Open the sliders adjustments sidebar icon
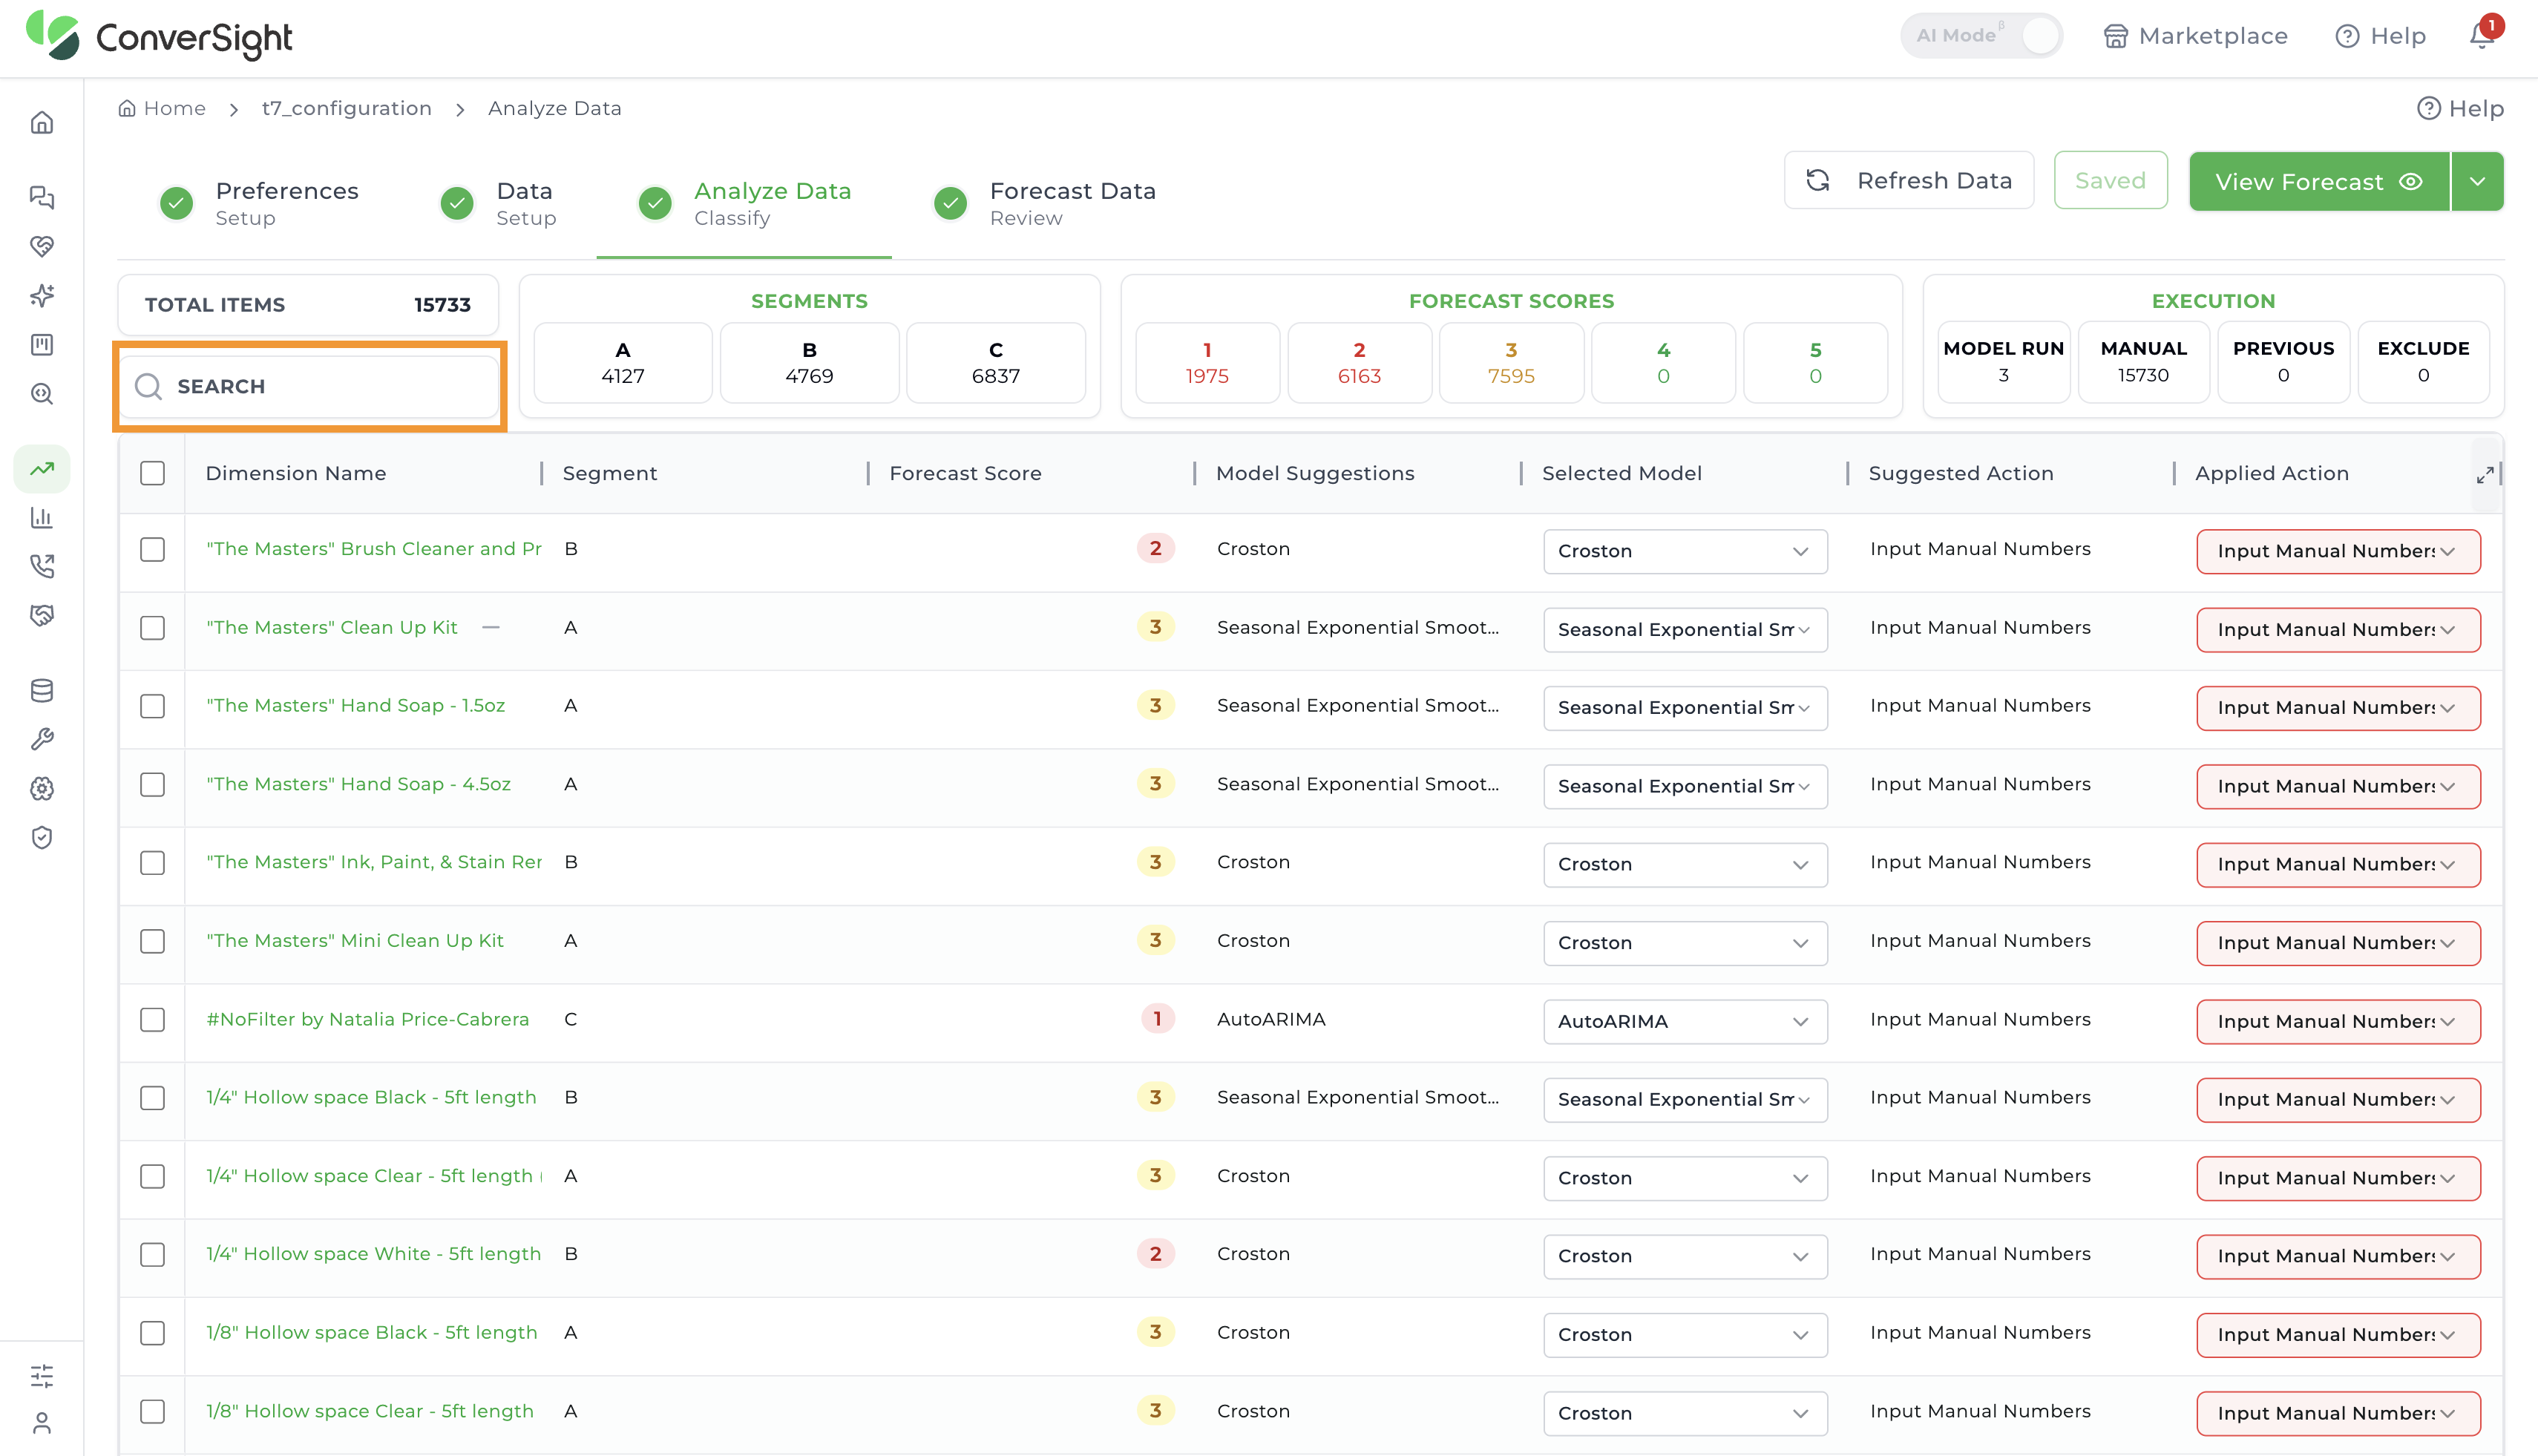Screen dimensions: 2538x1456 [42, 1376]
